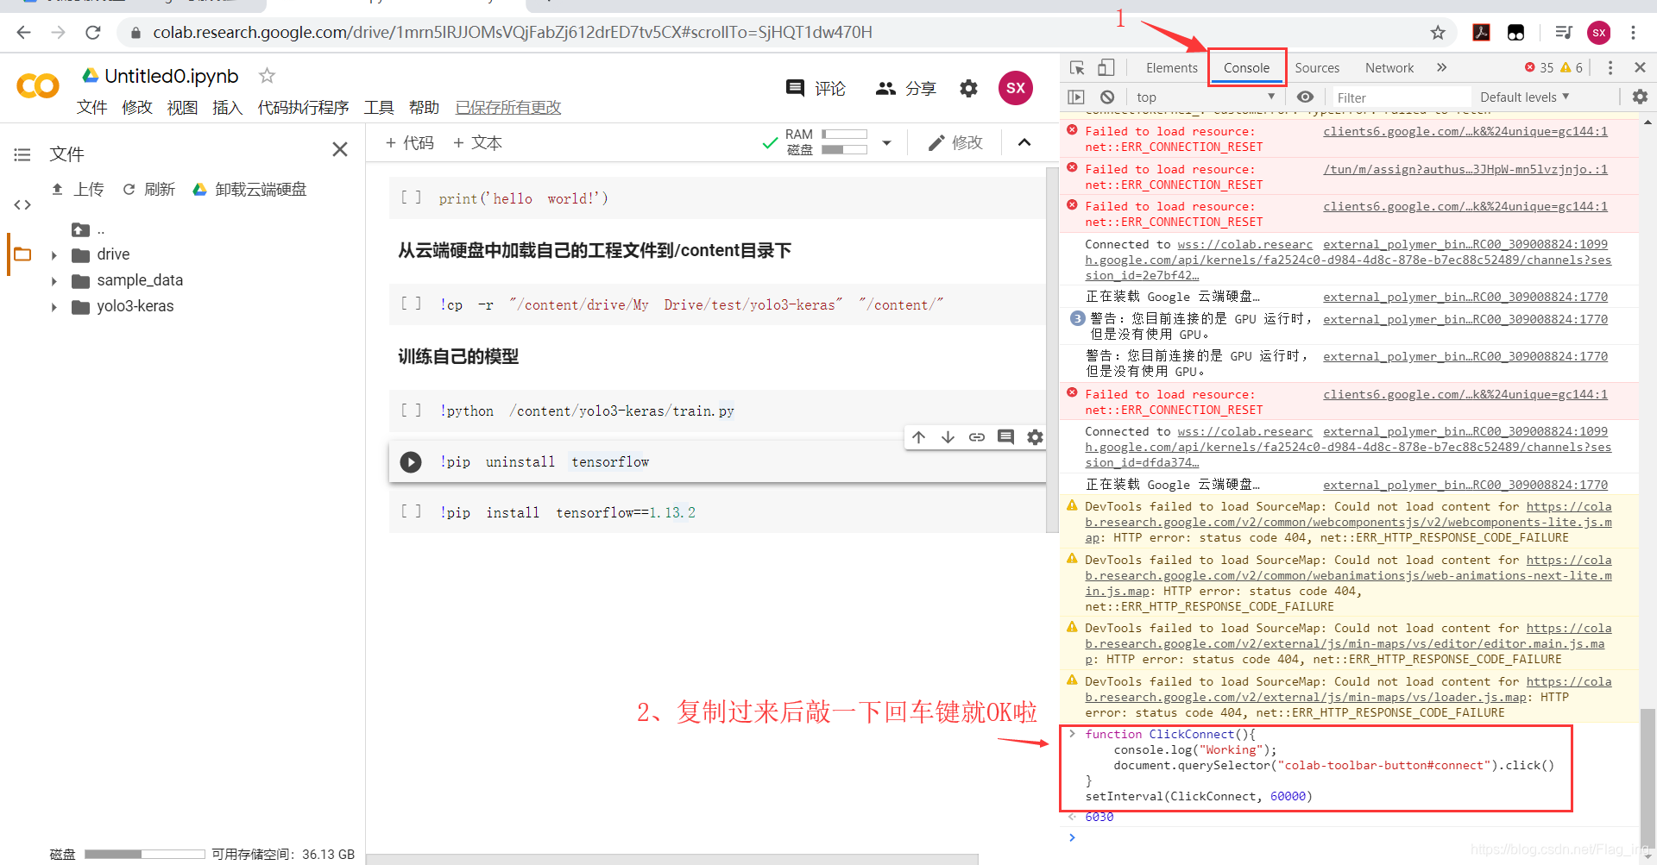Image resolution: width=1657 pixels, height=865 pixels.
Task: Switch to the Console tab
Action: pyautogui.click(x=1246, y=68)
